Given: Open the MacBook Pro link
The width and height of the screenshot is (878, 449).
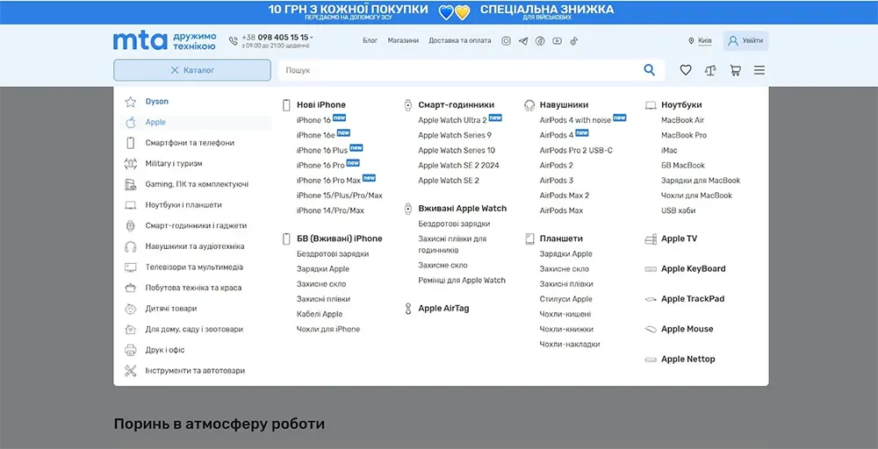Looking at the screenshot, I should click(683, 135).
